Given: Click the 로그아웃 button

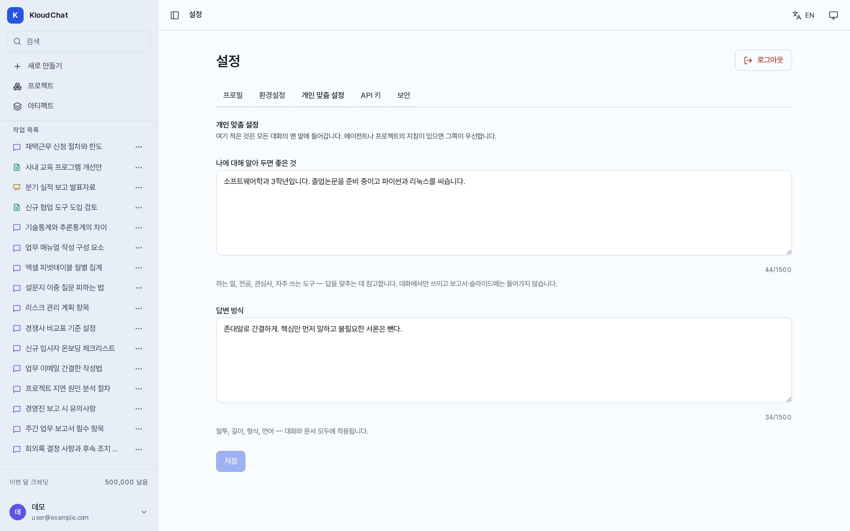Looking at the screenshot, I should [x=763, y=60].
